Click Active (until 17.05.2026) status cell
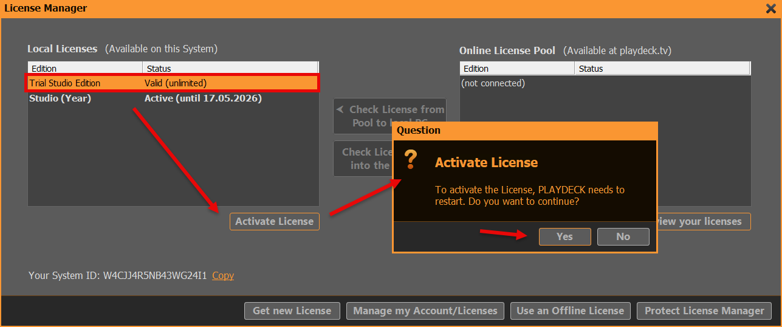 click(203, 98)
